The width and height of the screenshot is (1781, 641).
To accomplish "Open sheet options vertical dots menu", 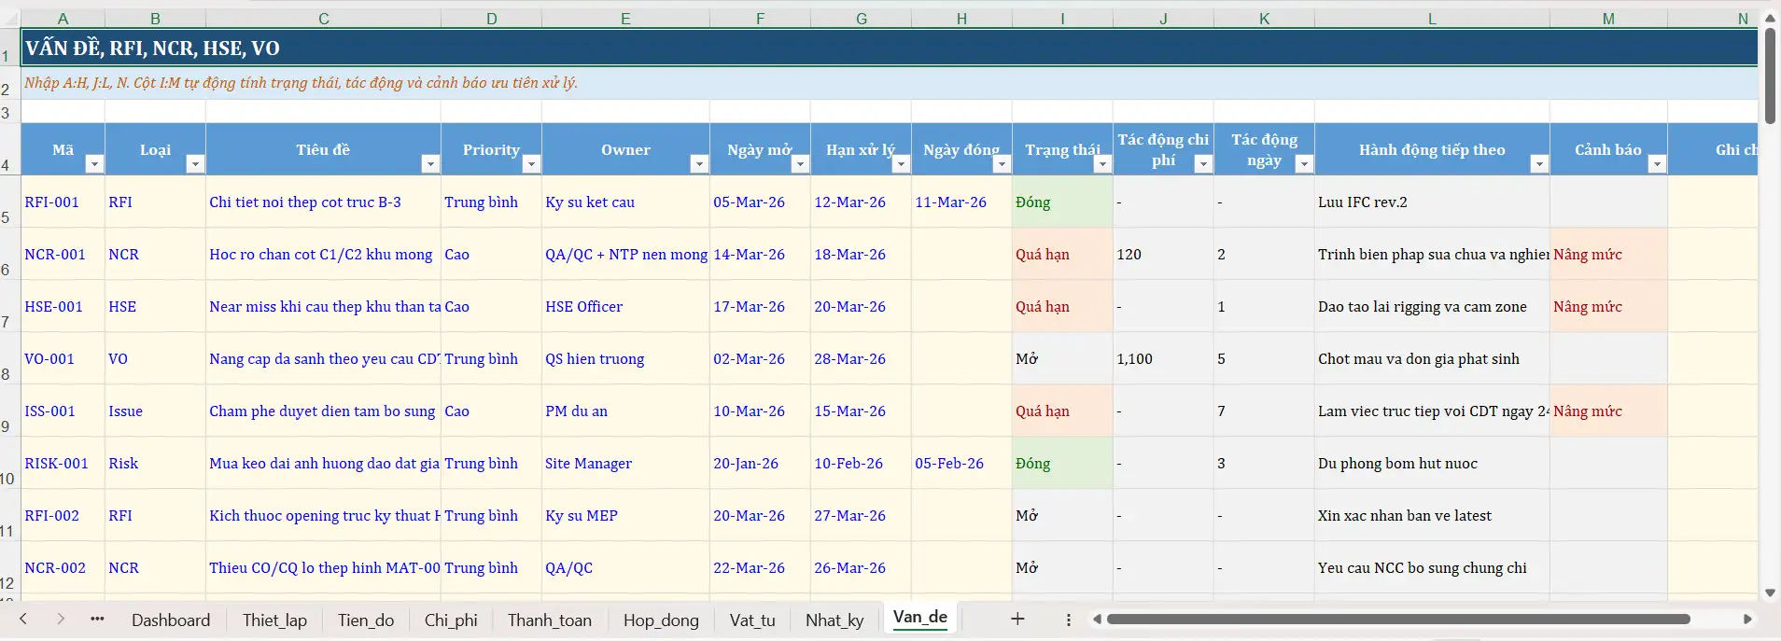I will coord(1068,620).
